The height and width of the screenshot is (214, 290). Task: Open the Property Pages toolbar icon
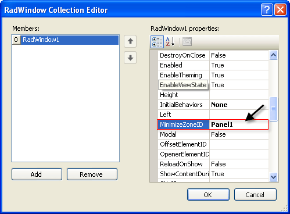187,42
